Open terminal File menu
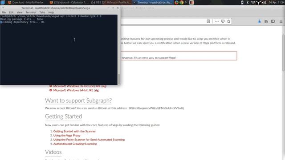285x160 pixels. [4, 12]
